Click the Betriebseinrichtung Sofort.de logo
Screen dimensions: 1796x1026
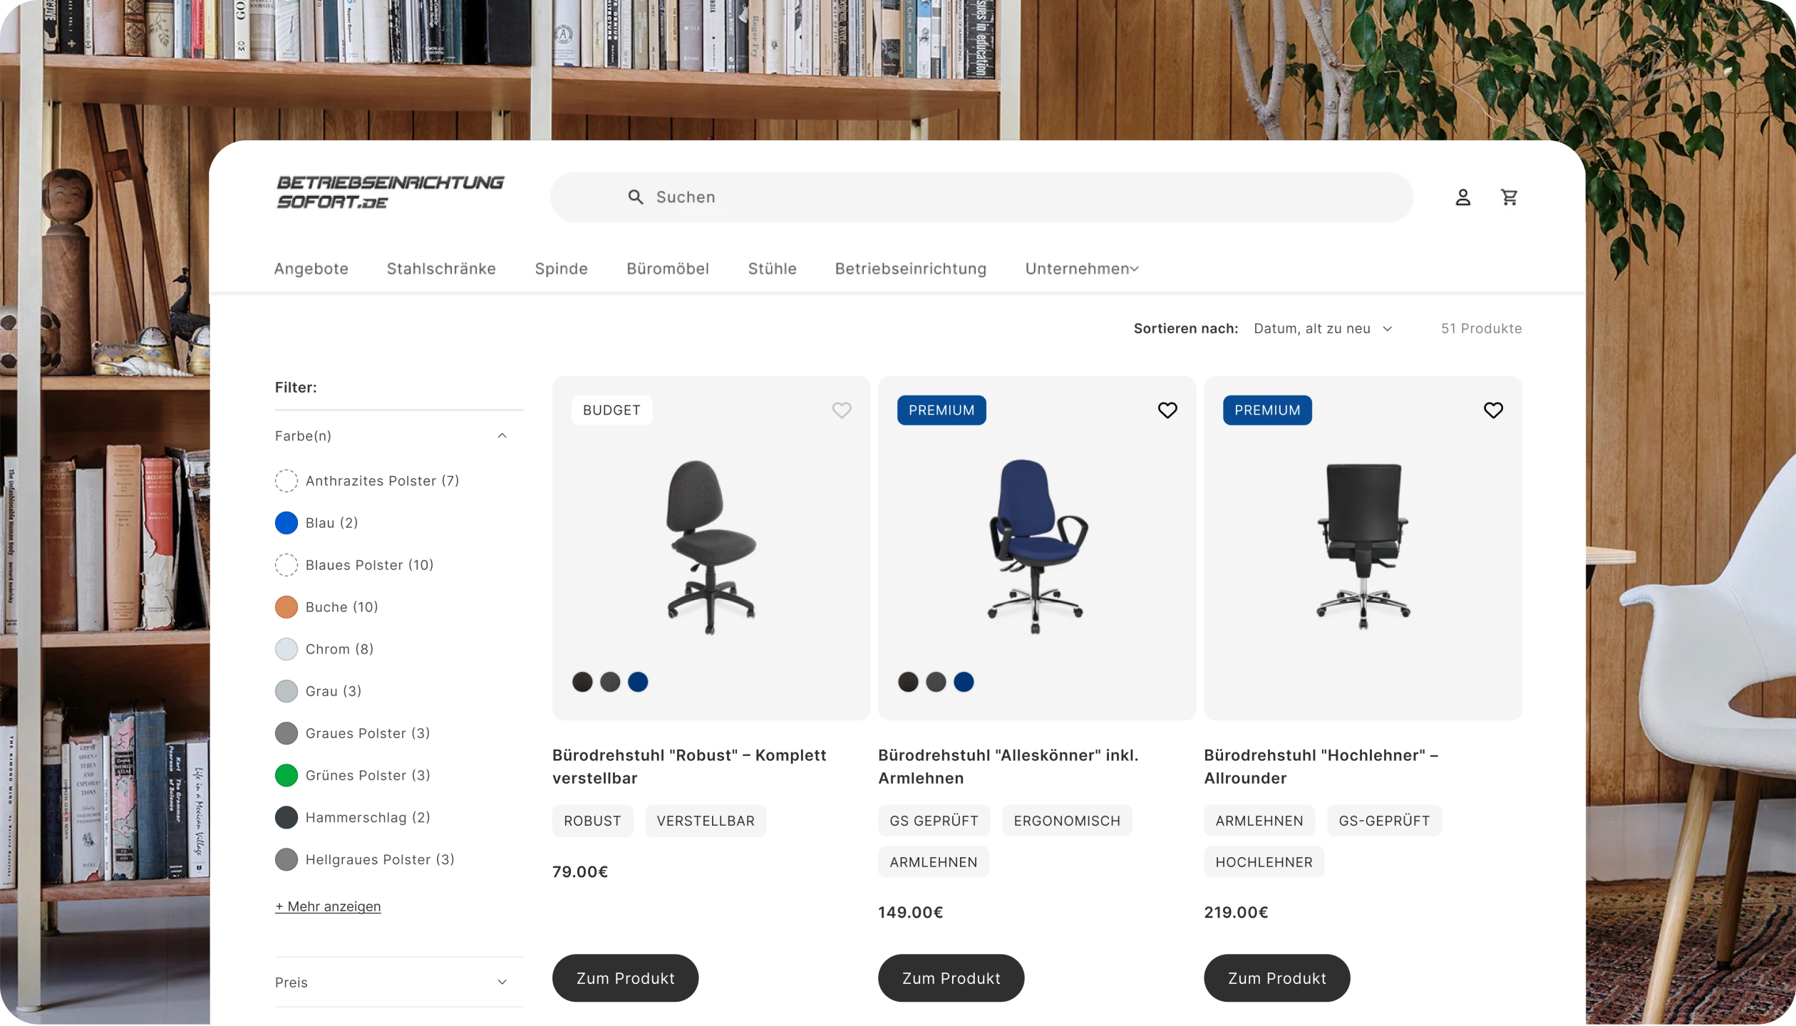point(390,192)
